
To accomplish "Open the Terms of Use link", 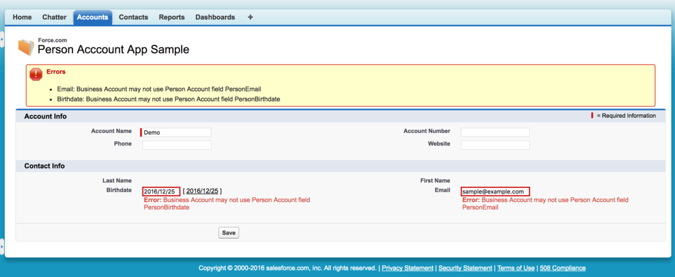I will (x=515, y=268).
